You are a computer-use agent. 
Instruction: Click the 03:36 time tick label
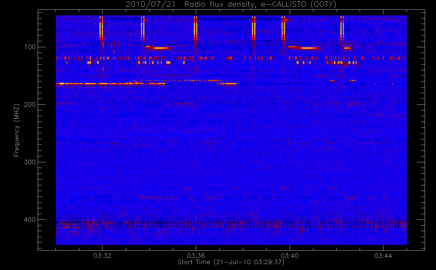[196, 256]
